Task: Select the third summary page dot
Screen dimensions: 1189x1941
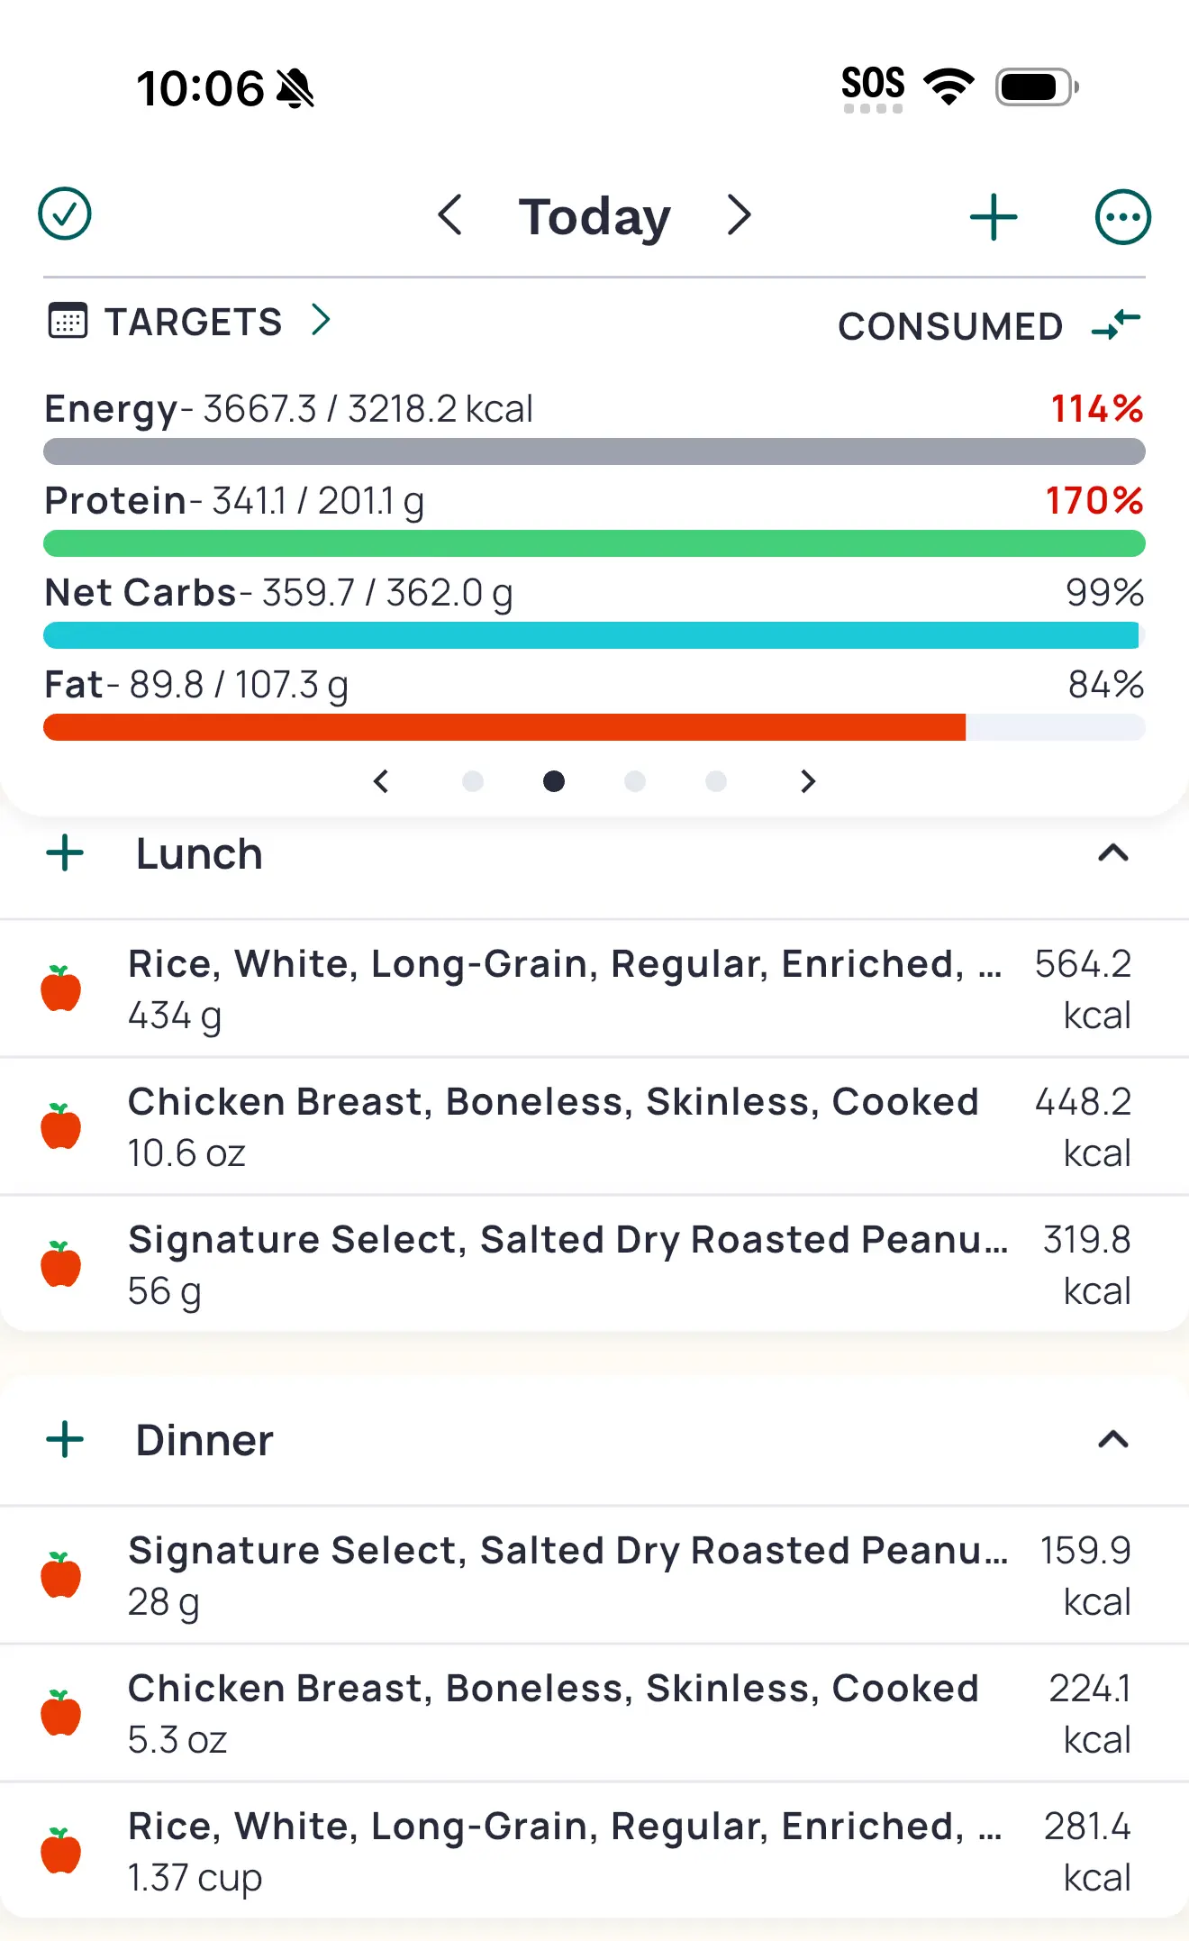Action: click(635, 781)
